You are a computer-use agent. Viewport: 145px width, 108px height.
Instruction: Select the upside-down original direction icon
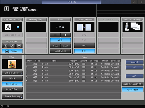pyautogui.click(x=19, y=46)
